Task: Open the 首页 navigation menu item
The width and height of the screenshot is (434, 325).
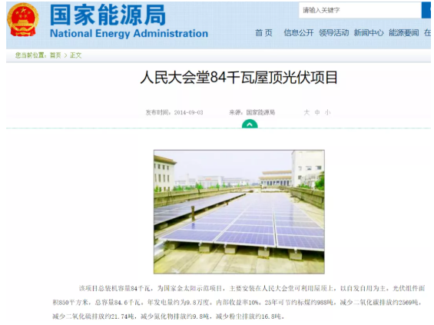Action: click(x=263, y=33)
